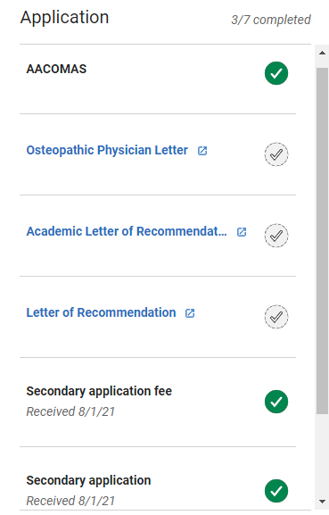Click the vertical scrollbar thumb

[x=322, y=241]
